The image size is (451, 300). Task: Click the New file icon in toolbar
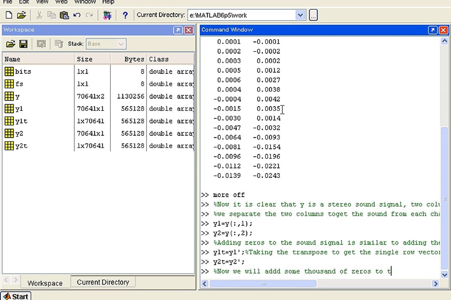pos(9,15)
